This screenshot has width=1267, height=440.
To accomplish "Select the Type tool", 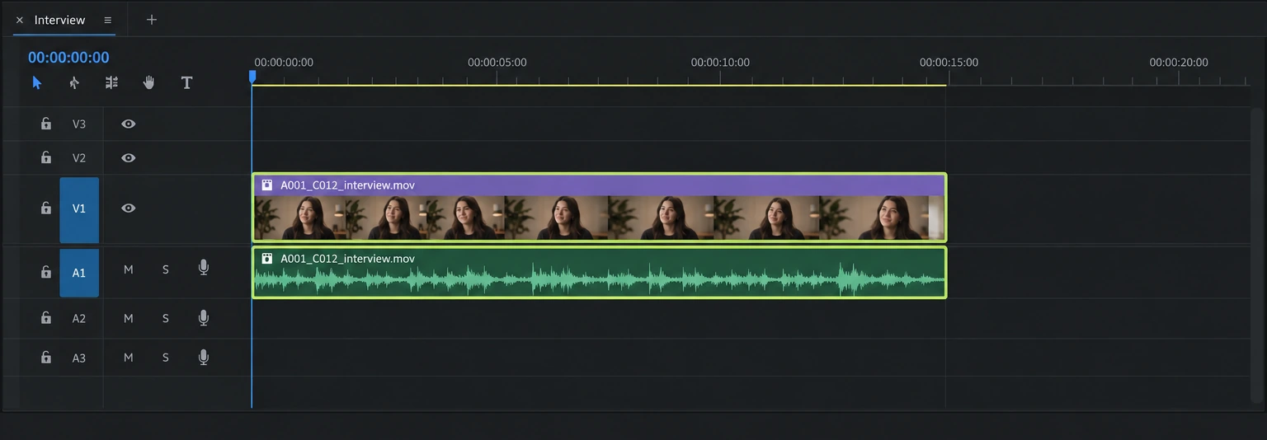I will (186, 82).
